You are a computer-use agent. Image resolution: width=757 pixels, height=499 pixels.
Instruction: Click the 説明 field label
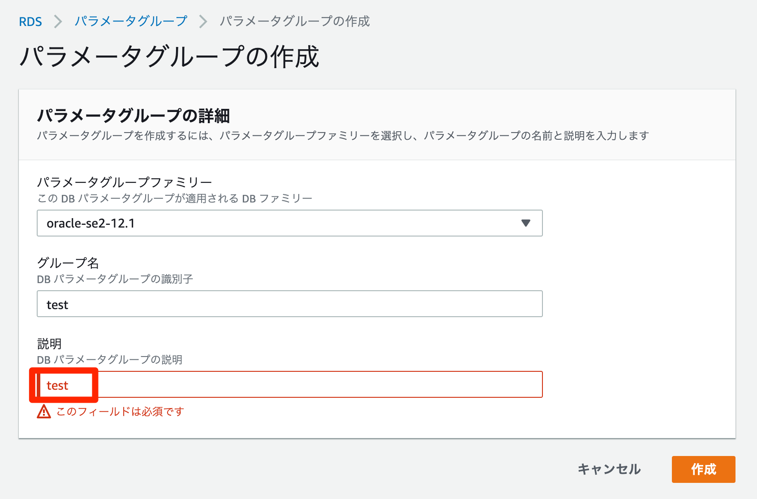point(49,344)
